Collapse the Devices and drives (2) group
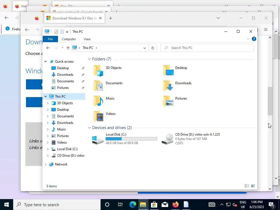 (x=89, y=128)
